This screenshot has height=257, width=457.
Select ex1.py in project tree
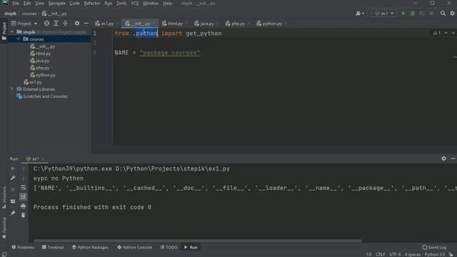coord(36,82)
